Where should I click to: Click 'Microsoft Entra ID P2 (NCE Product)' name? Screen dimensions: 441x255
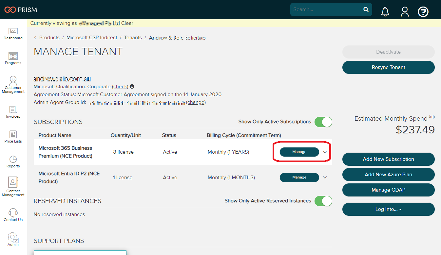tap(69, 178)
